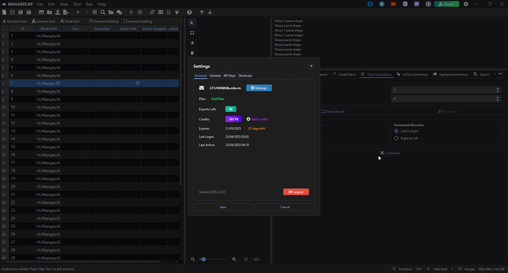Viewport: 508px width, 273px height.
Task: Select the pointer tool in canvas sidebar
Action: 192,23
